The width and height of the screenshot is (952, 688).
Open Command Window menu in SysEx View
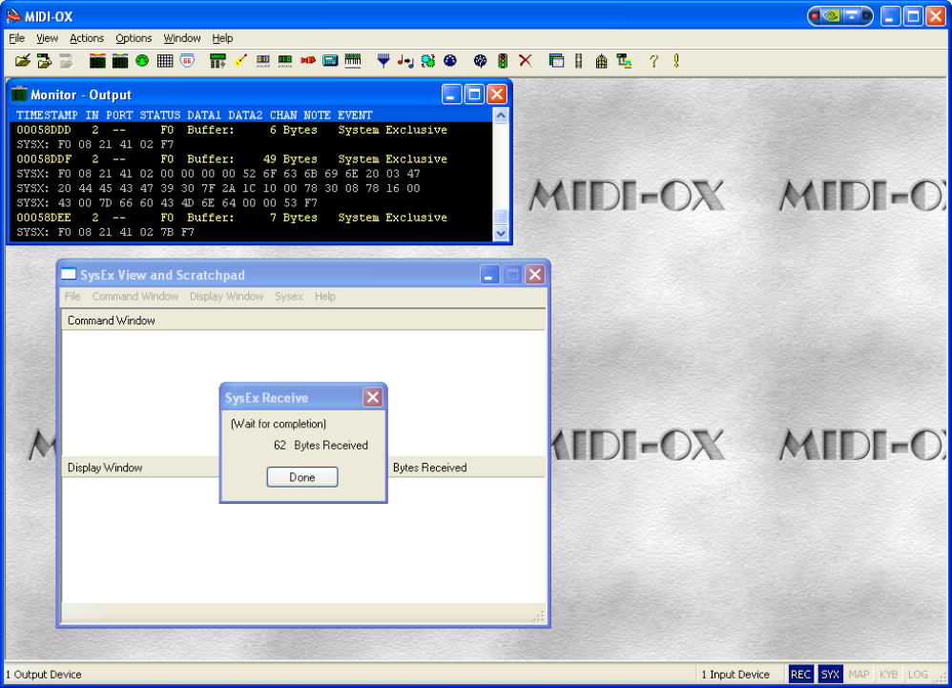[x=135, y=297]
